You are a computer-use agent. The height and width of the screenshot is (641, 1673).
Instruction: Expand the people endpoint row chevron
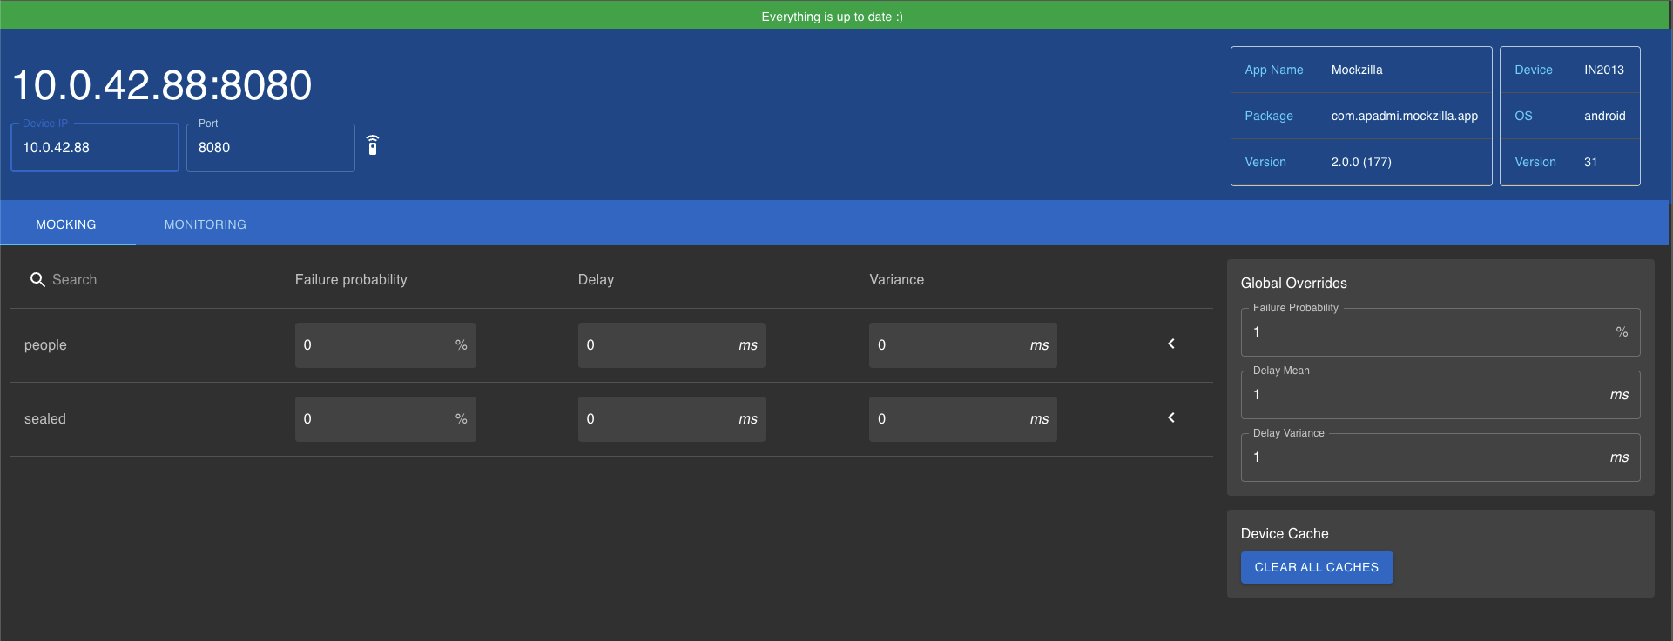pyautogui.click(x=1171, y=344)
